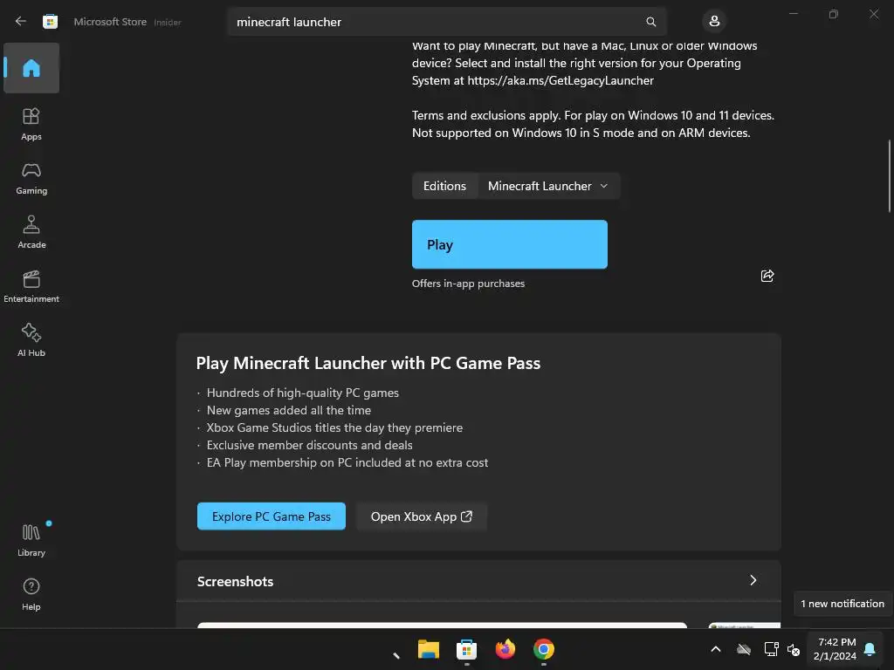Expand the Screenshots section chevron

(753, 580)
